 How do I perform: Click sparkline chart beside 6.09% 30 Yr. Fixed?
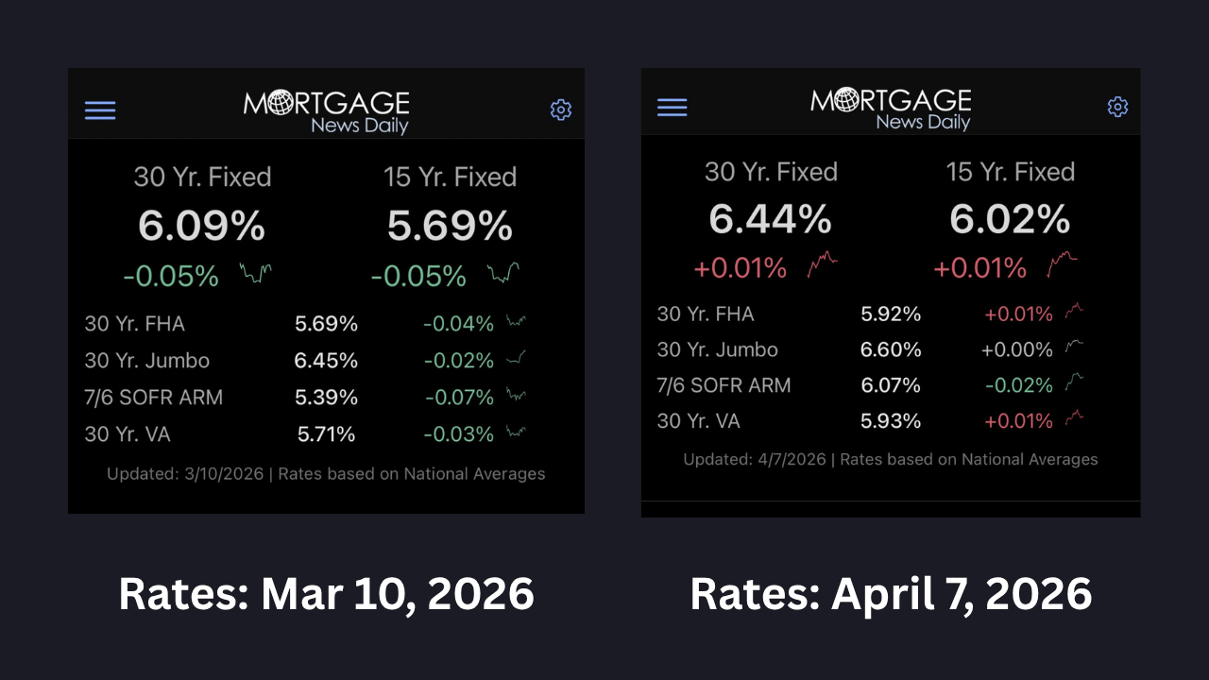coord(255,274)
